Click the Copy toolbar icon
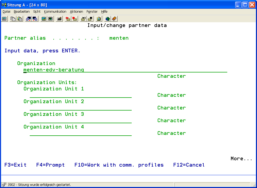Viewport: 257px width, 188px height. point(13,19)
